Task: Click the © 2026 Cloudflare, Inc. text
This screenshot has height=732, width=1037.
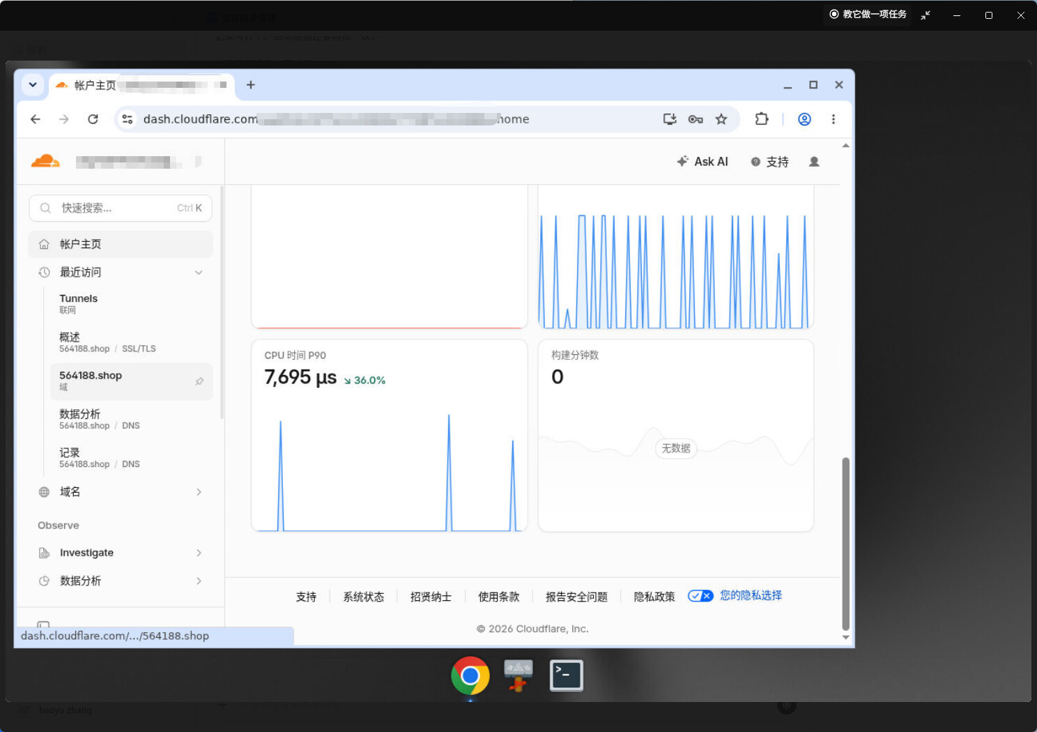Action: click(x=532, y=629)
